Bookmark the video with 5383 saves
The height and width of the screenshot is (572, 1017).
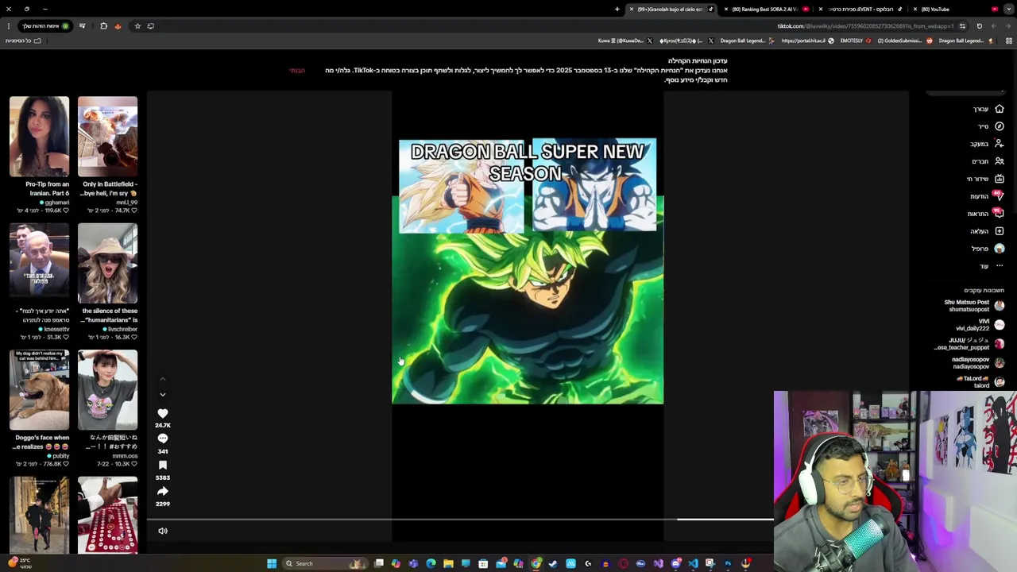pyautogui.click(x=162, y=465)
